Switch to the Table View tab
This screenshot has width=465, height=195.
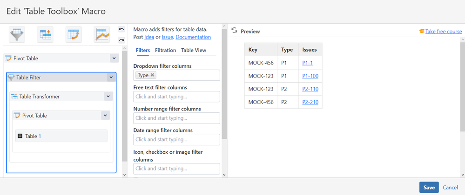(x=194, y=50)
